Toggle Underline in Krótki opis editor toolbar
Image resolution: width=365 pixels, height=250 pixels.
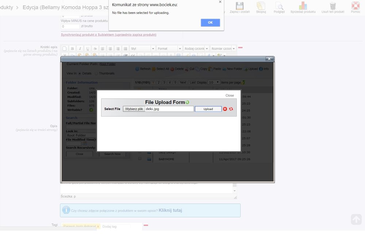(88, 49)
